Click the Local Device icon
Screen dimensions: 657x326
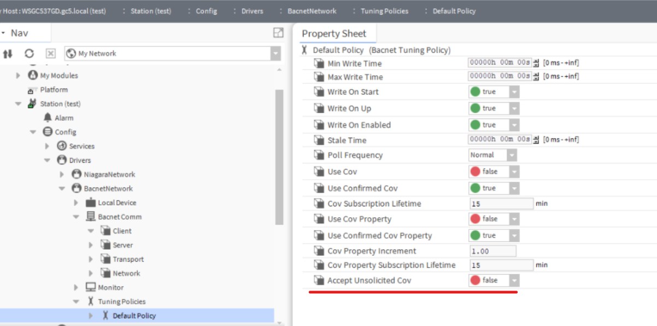click(x=91, y=203)
